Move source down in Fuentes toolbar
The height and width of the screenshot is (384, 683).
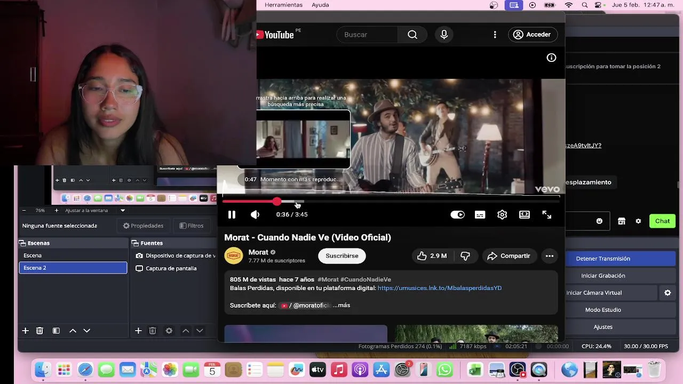[200, 331]
